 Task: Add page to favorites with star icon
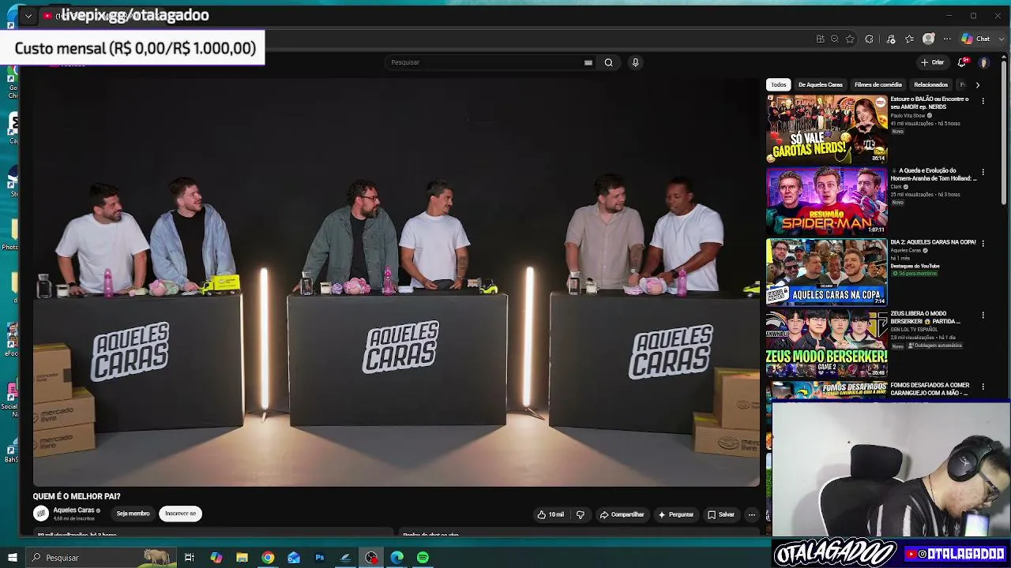coord(850,39)
